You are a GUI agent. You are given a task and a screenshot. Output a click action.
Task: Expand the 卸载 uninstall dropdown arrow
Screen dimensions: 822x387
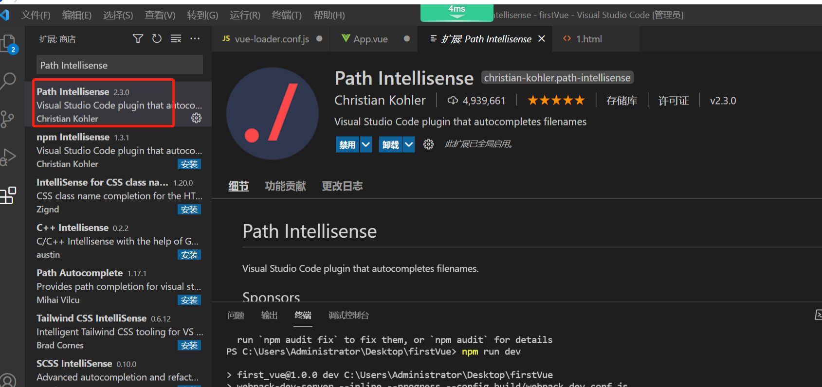click(x=409, y=144)
